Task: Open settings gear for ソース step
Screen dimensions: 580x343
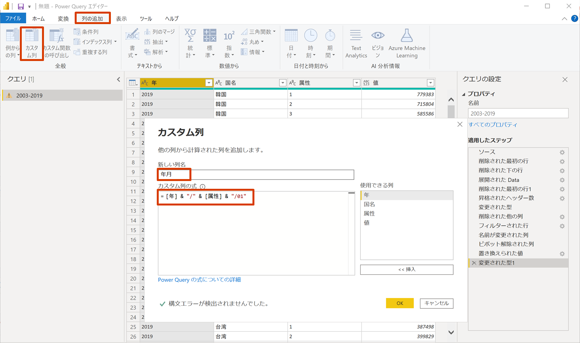Action: point(562,152)
